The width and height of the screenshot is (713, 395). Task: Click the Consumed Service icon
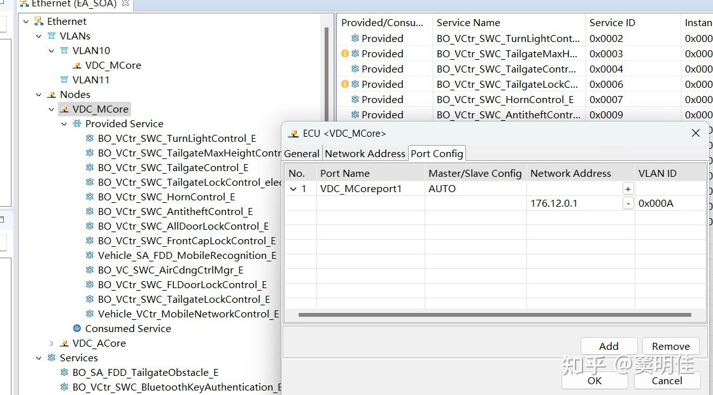pos(76,329)
